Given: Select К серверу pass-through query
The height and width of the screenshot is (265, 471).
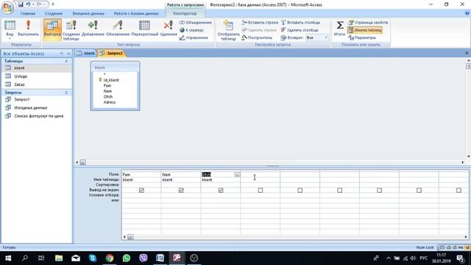Looking at the screenshot, I should point(191,30).
